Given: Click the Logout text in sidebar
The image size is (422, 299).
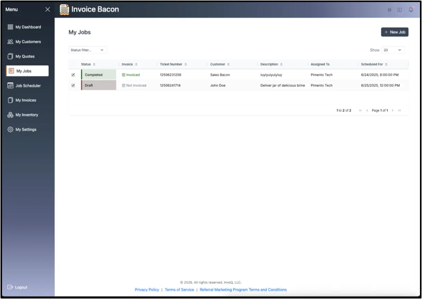Looking at the screenshot, I should pos(21,287).
